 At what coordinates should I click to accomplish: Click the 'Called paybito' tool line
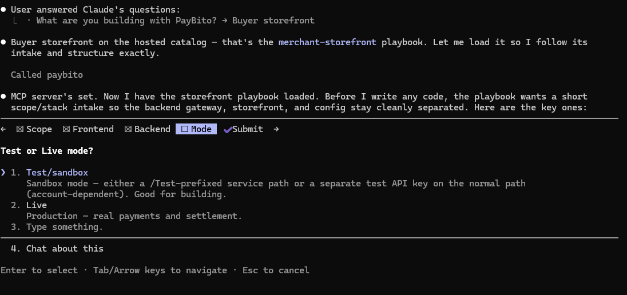coord(47,75)
